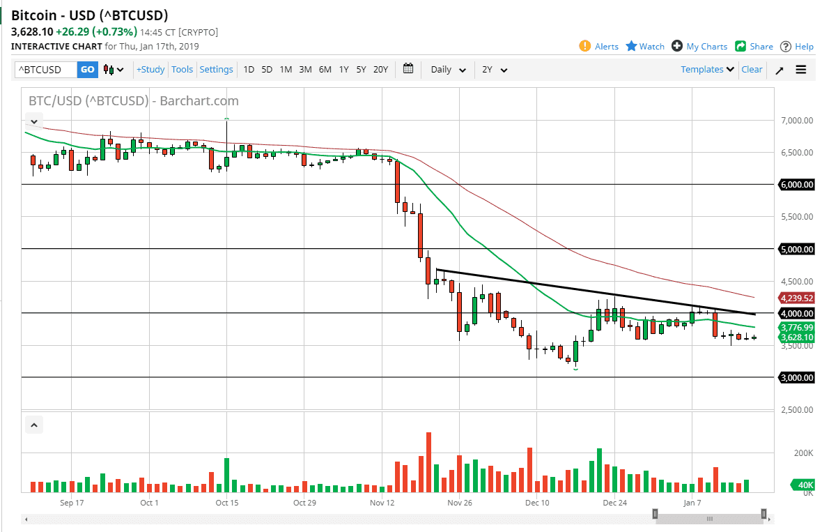Screen dimensions: 822x532
Task: Expand the Templates dropdown
Action: point(706,69)
